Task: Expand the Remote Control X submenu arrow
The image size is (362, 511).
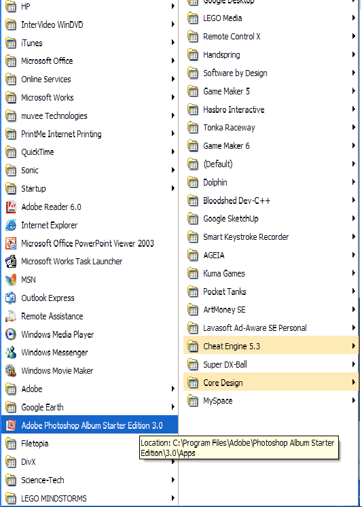Action: [x=354, y=36]
